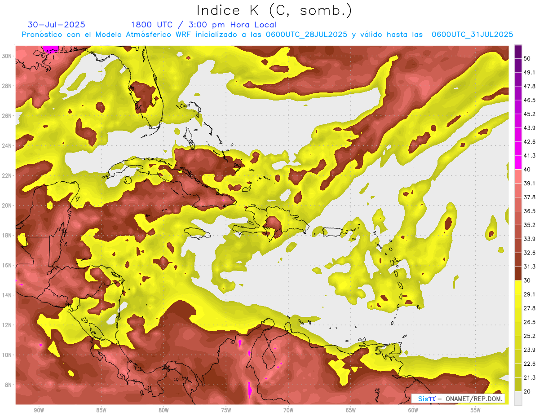The width and height of the screenshot is (539, 416).
Task: Click the bright magenta color segment beside 41.3
Action: coord(518,162)
